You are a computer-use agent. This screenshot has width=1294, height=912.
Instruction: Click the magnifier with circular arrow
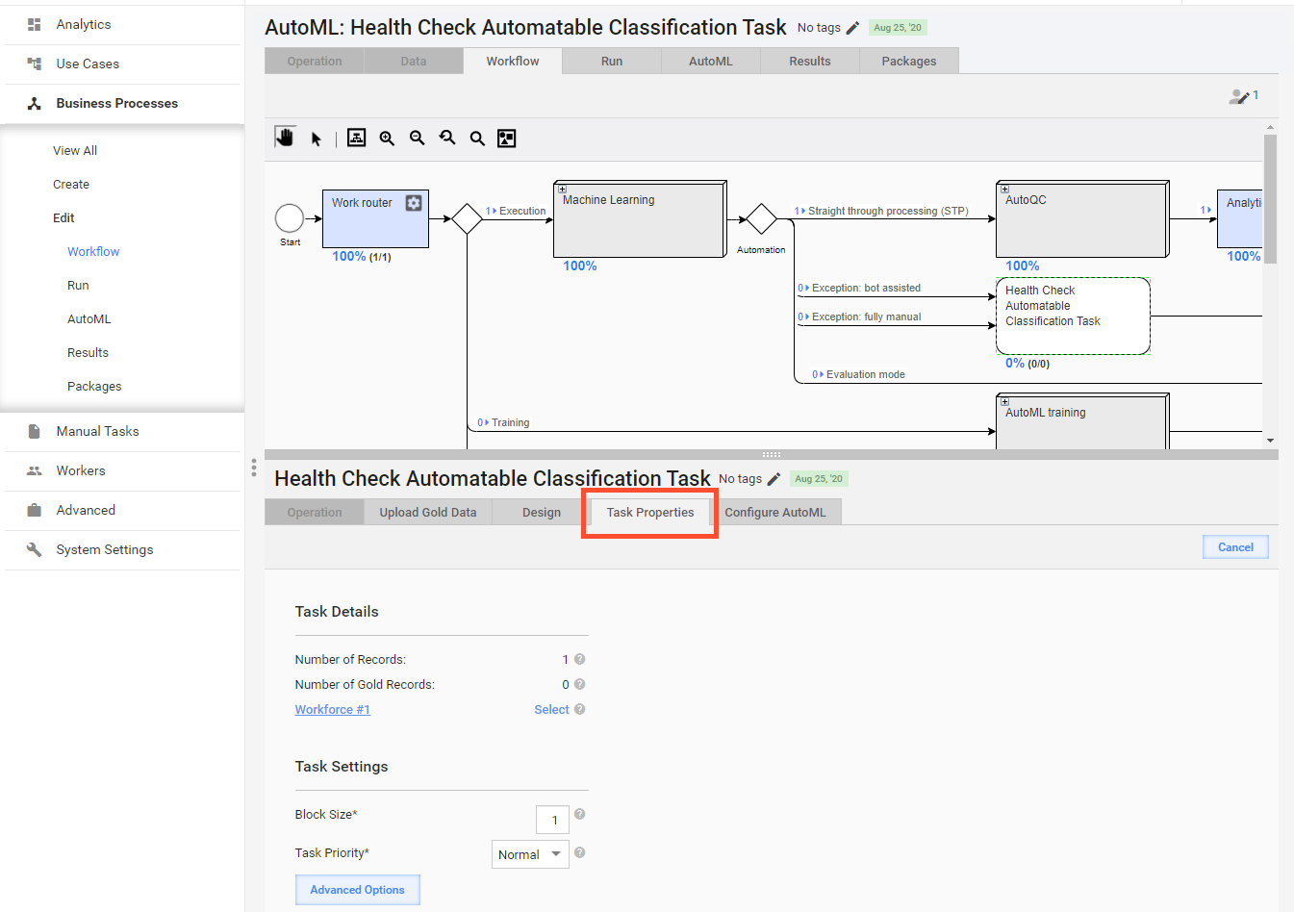click(447, 139)
